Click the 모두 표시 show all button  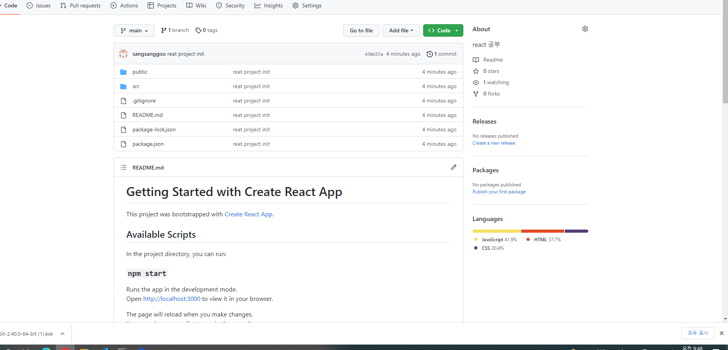click(x=698, y=333)
